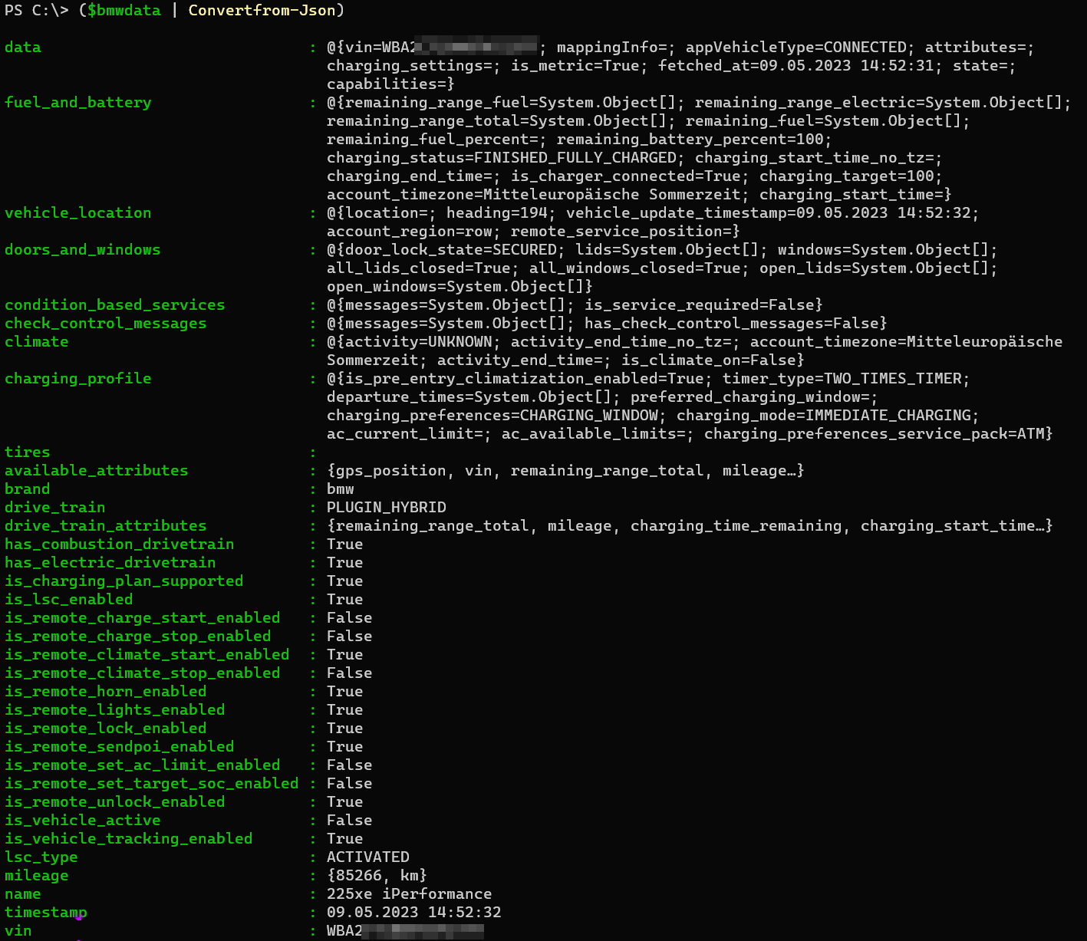Click the charging_preferences=CHARGING_WINDOW text
Viewport: 1087px width, 941px height.
[492, 415]
